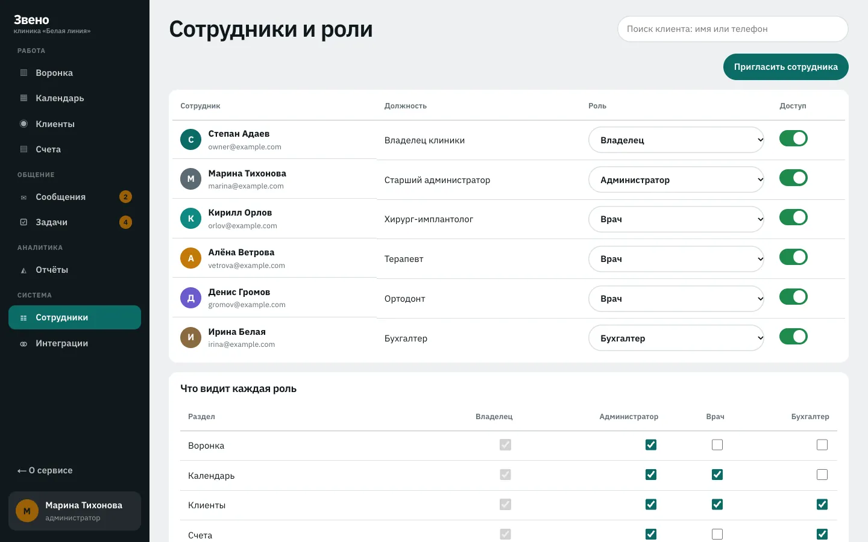Open Бухгалтер role dropdown for Ирина
868x542 pixels.
[676, 338]
